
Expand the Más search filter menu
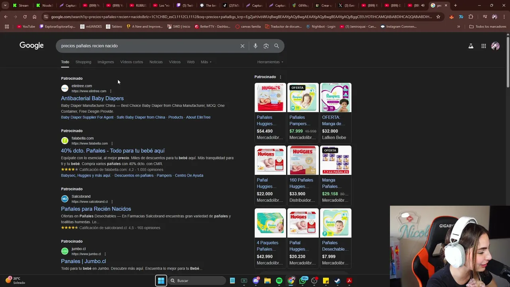tap(206, 62)
